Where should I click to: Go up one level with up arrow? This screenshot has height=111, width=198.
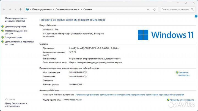pos(20,9)
